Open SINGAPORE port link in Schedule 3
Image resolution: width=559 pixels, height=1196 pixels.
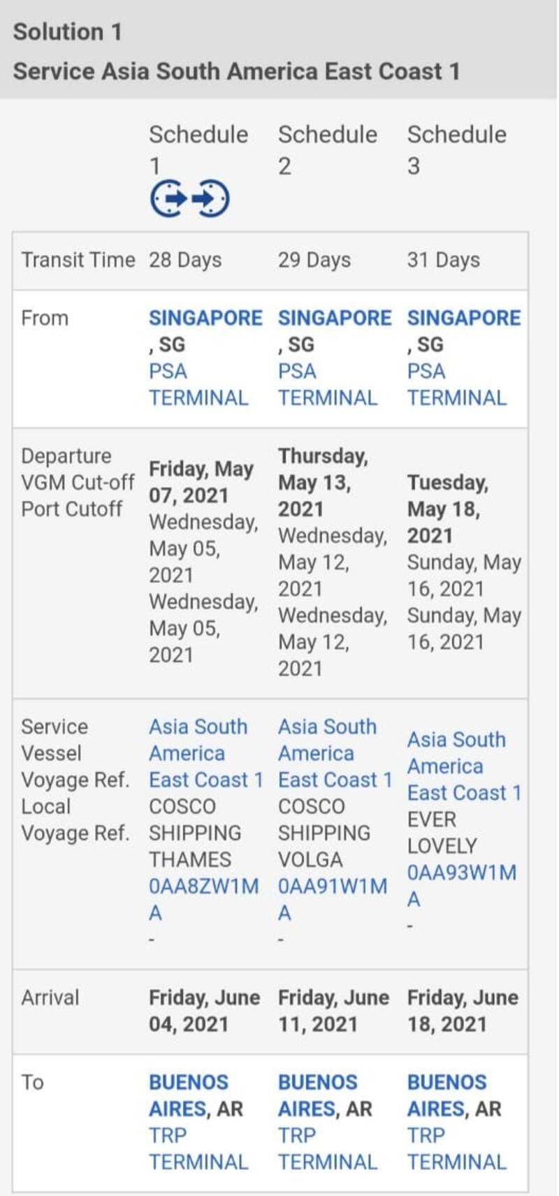464,319
